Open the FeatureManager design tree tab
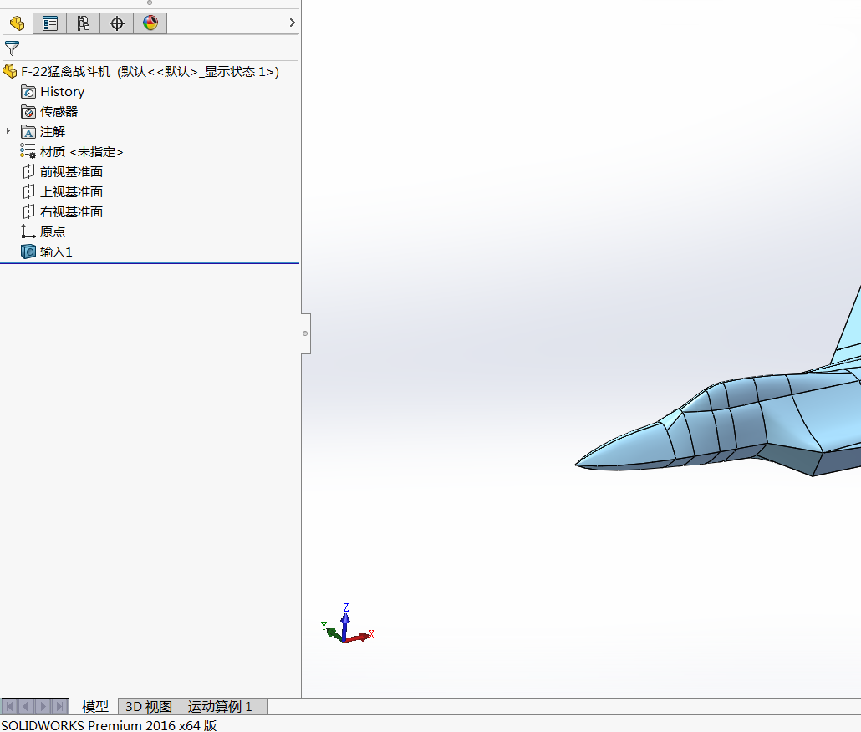The height and width of the screenshot is (732, 861). click(x=17, y=23)
